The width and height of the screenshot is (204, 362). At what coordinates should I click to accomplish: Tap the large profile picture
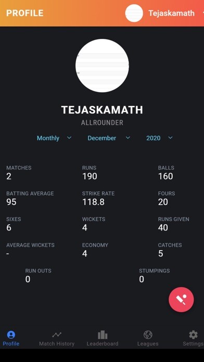[x=102, y=66]
